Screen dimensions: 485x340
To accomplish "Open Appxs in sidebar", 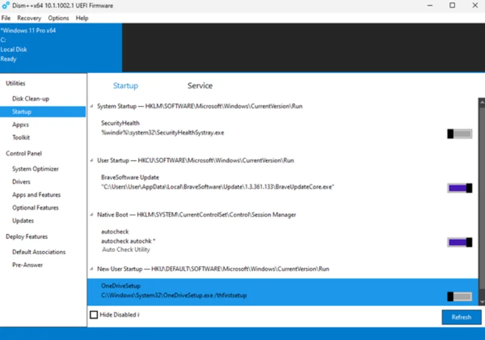I will (21, 124).
